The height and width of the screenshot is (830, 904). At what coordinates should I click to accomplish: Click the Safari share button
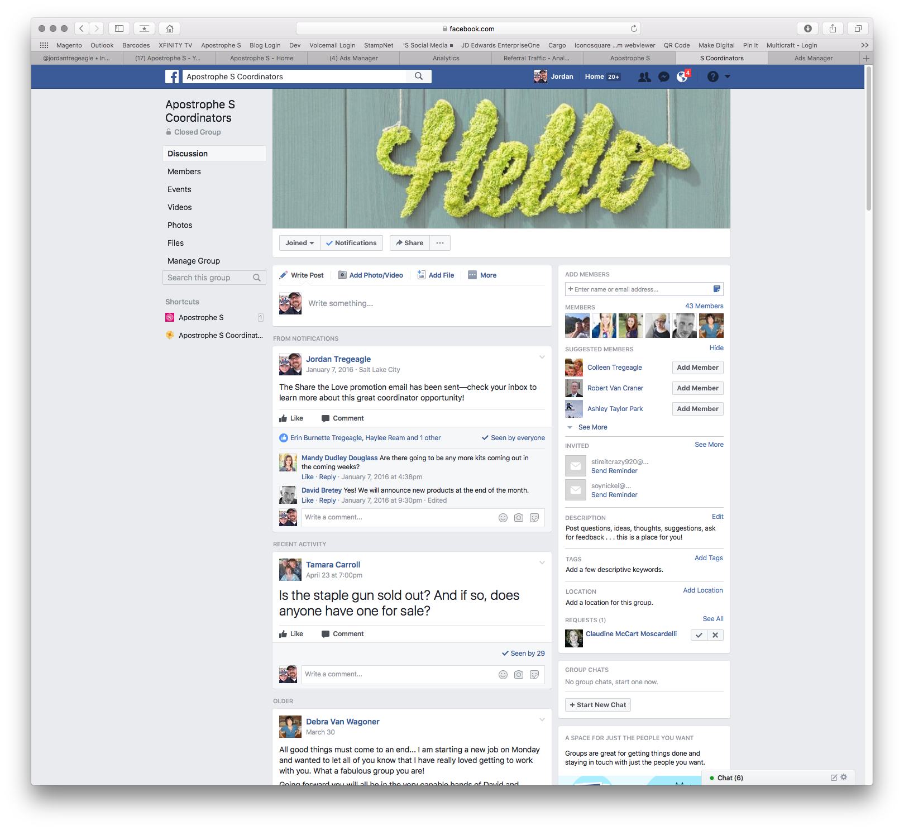(x=833, y=28)
